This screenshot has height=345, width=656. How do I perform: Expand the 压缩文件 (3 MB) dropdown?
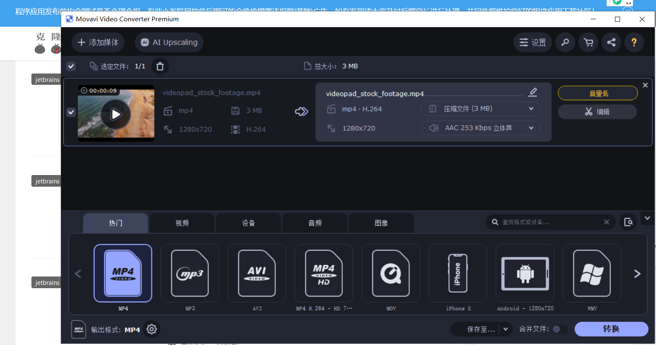click(481, 109)
